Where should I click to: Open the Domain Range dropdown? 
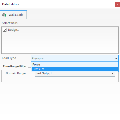(x=75, y=74)
